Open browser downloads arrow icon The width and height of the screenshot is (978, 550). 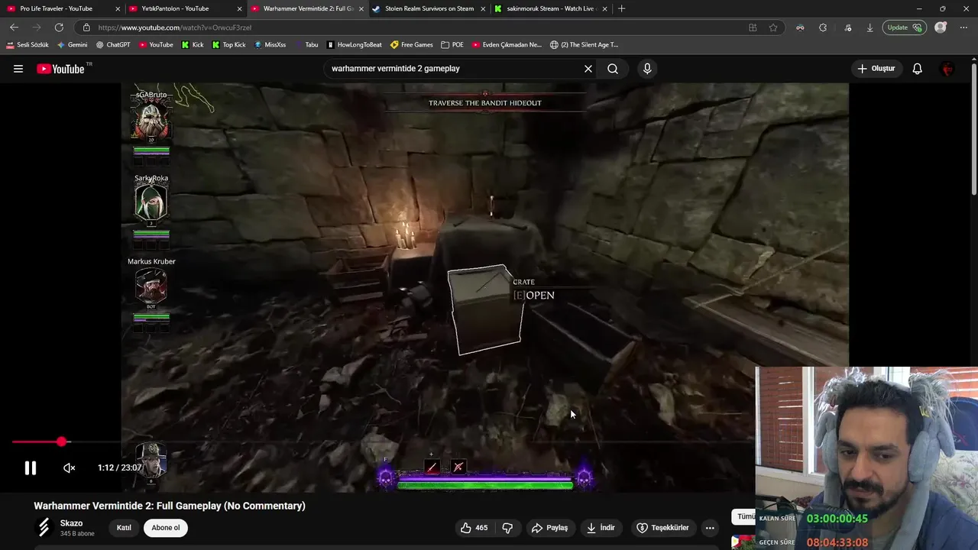pos(870,27)
